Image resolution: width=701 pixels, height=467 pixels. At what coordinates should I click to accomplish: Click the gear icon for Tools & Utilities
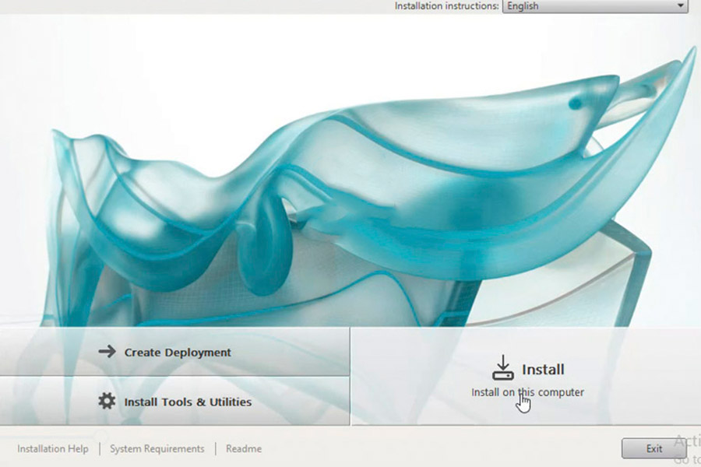point(107,401)
